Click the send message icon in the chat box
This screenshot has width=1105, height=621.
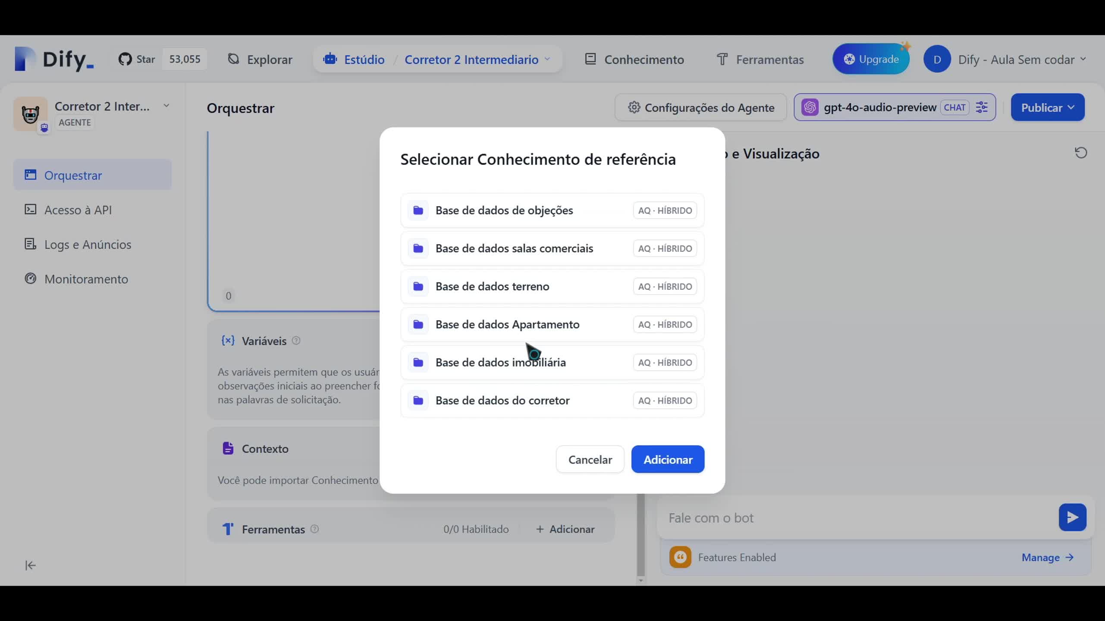pos(1073,517)
